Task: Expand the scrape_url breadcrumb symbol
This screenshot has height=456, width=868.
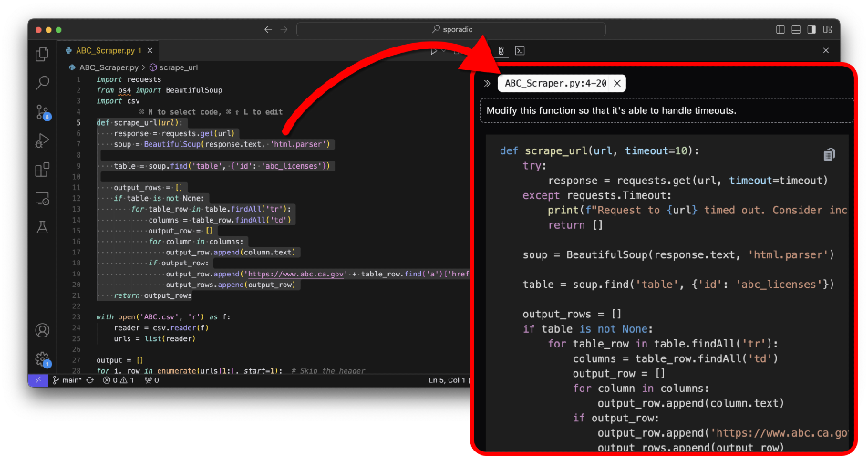Action: tap(173, 67)
